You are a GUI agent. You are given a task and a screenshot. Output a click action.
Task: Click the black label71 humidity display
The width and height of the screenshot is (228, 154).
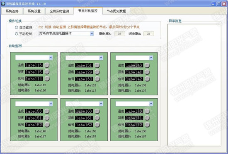coord(134,118)
